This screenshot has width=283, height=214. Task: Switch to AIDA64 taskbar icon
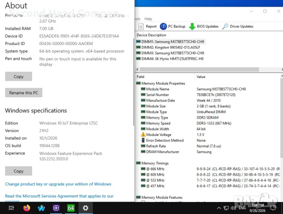coord(71,208)
